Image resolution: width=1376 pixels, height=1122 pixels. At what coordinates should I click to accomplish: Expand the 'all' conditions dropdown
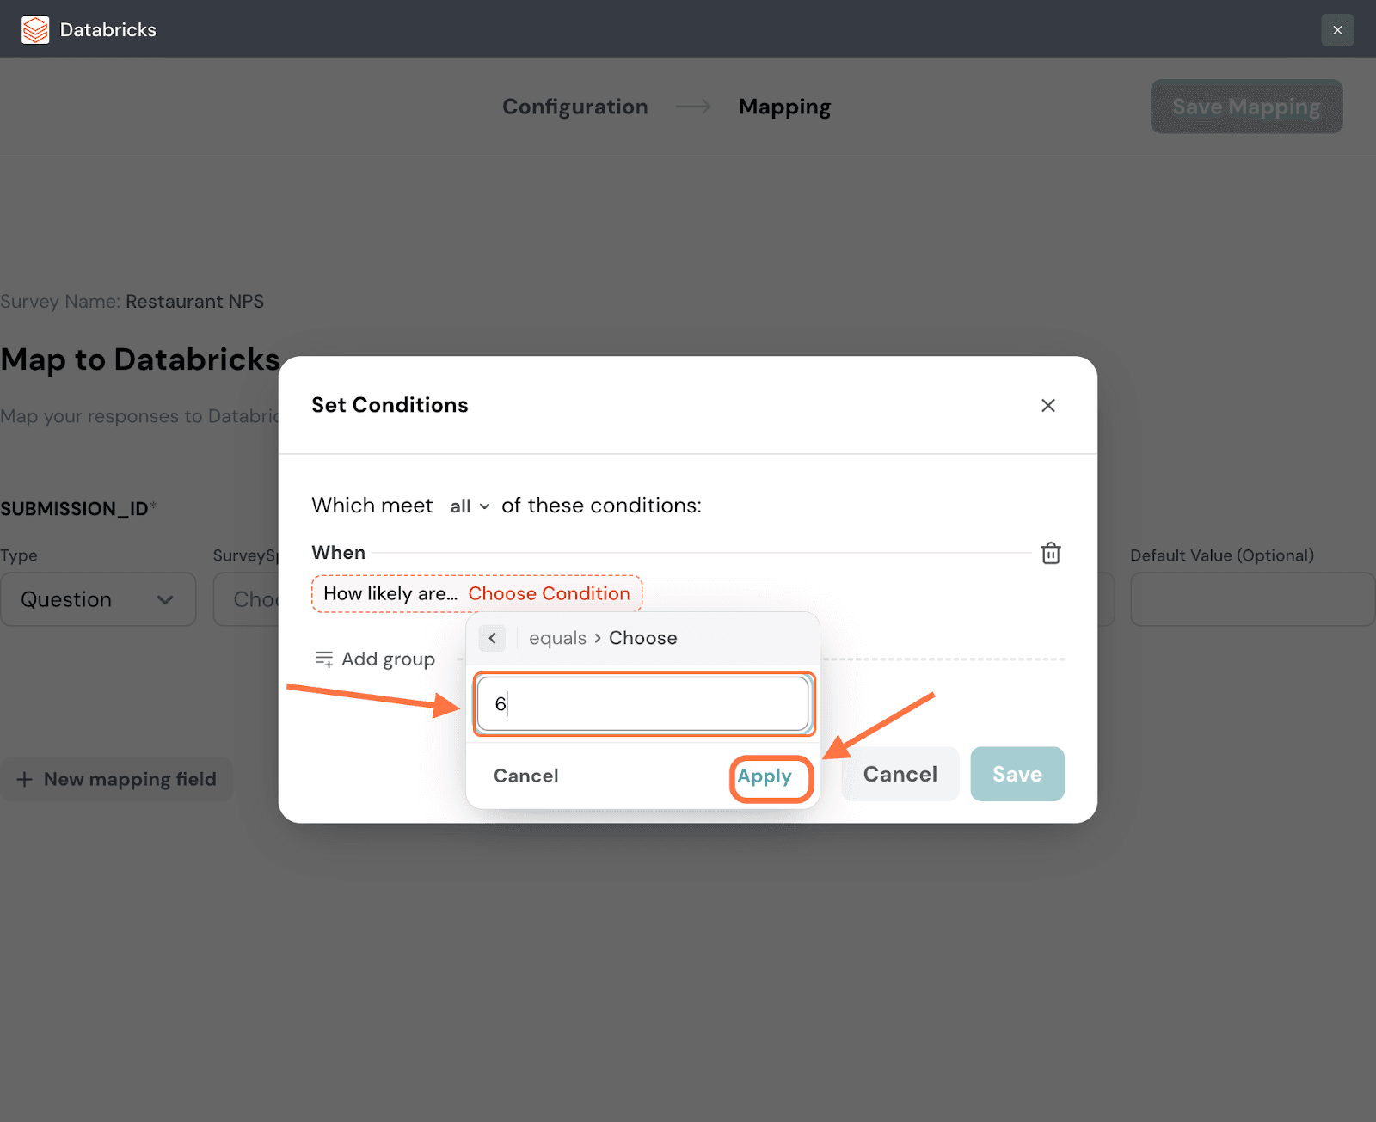[470, 506]
